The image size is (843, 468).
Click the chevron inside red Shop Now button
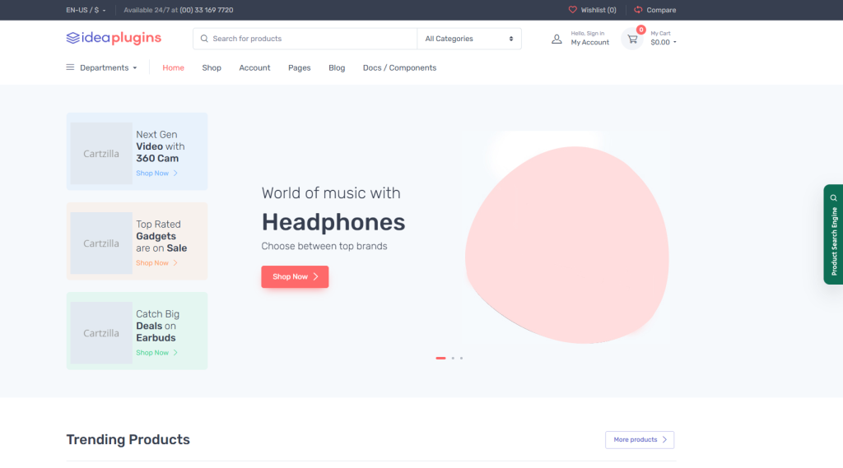point(315,276)
